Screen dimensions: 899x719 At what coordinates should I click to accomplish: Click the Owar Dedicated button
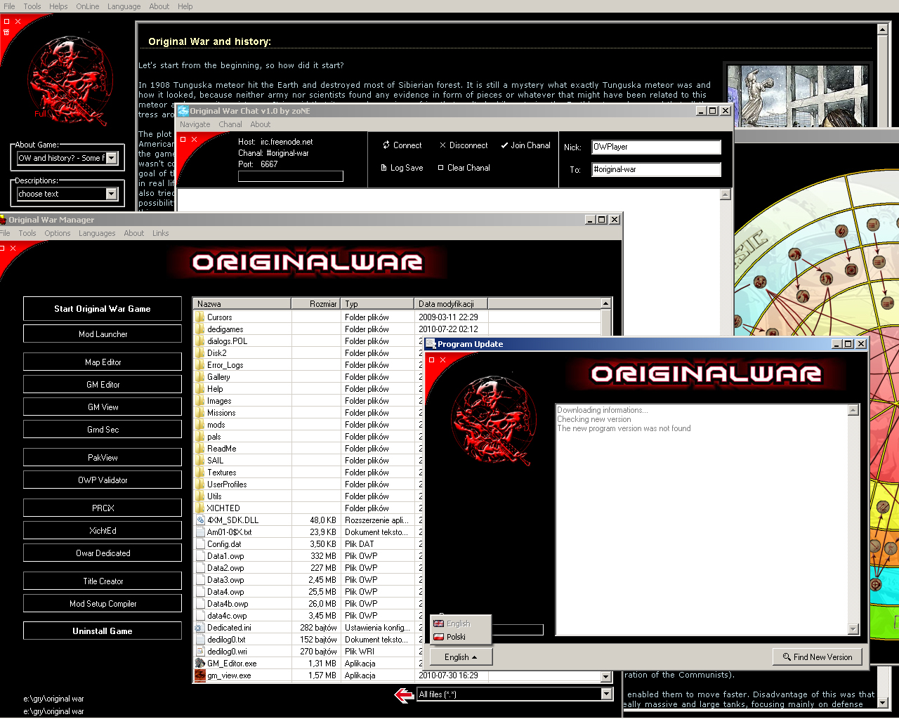click(103, 553)
